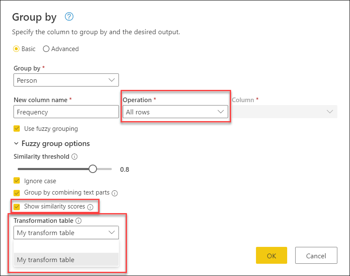Select the blank option in transformation list
This screenshot has height=276, width=350.
point(66,246)
